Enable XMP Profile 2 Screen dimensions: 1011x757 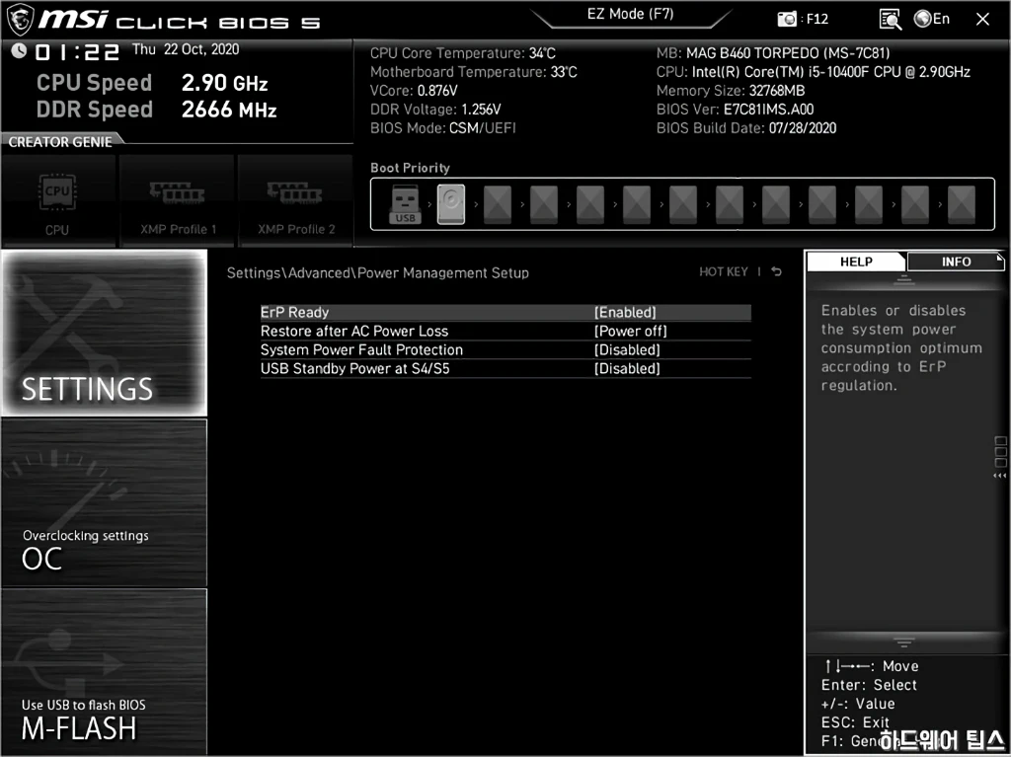[x=296, y=201]
